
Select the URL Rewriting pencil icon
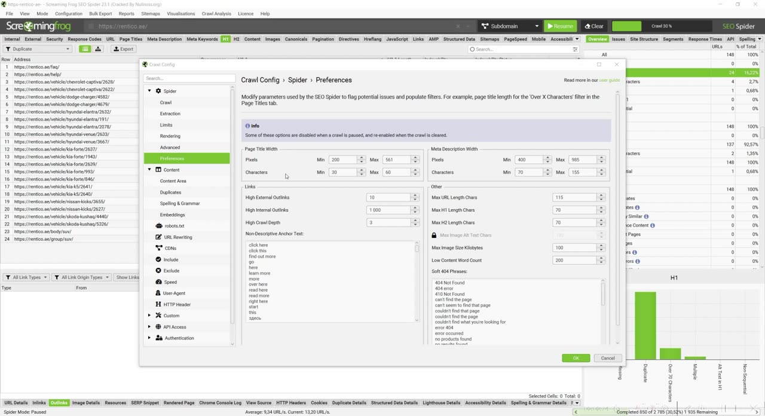[x=158, y=237]
